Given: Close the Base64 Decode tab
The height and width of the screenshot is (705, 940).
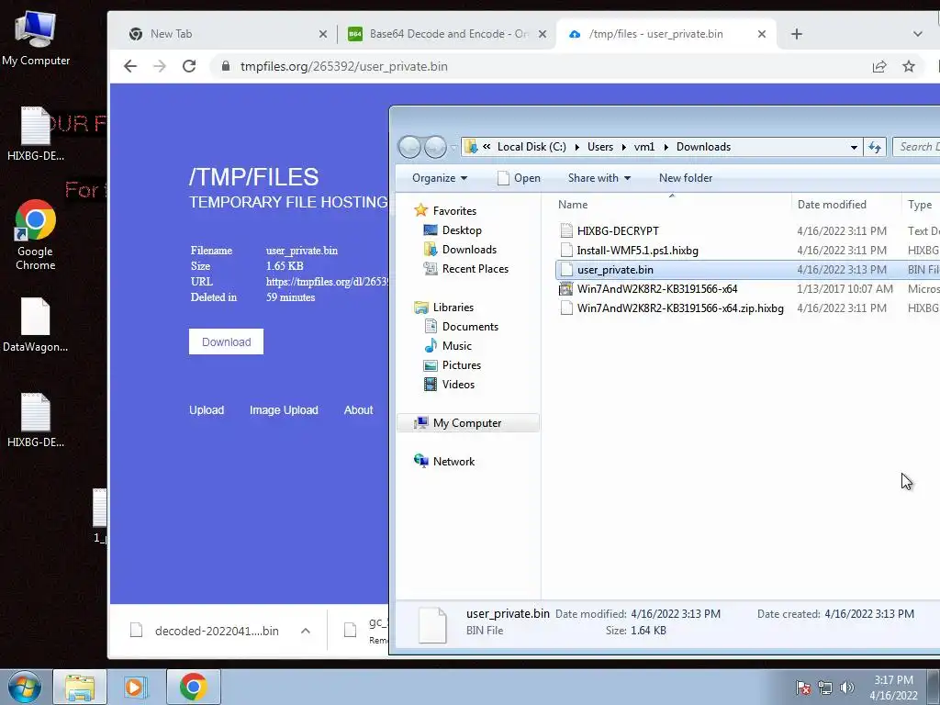Looking at the screenshot, I should tap(543, 34).
